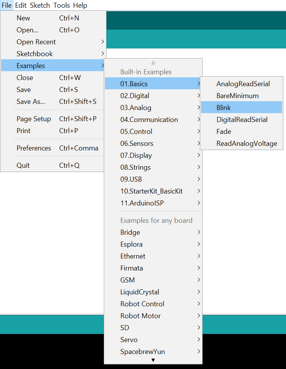
Task: Open the Edit menu
Action: click(x=21, y=5)
